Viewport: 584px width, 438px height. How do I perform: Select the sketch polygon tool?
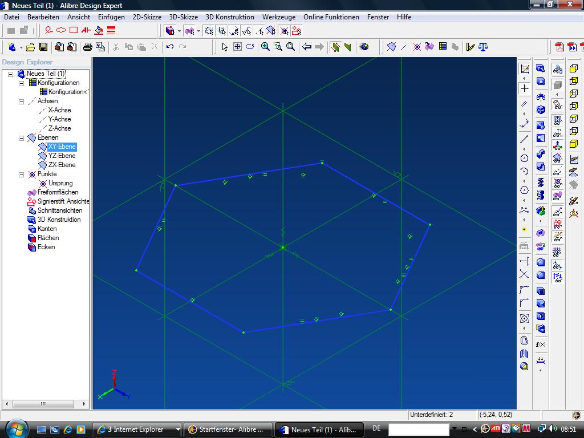pyautogui.click(x=524, y=190)
